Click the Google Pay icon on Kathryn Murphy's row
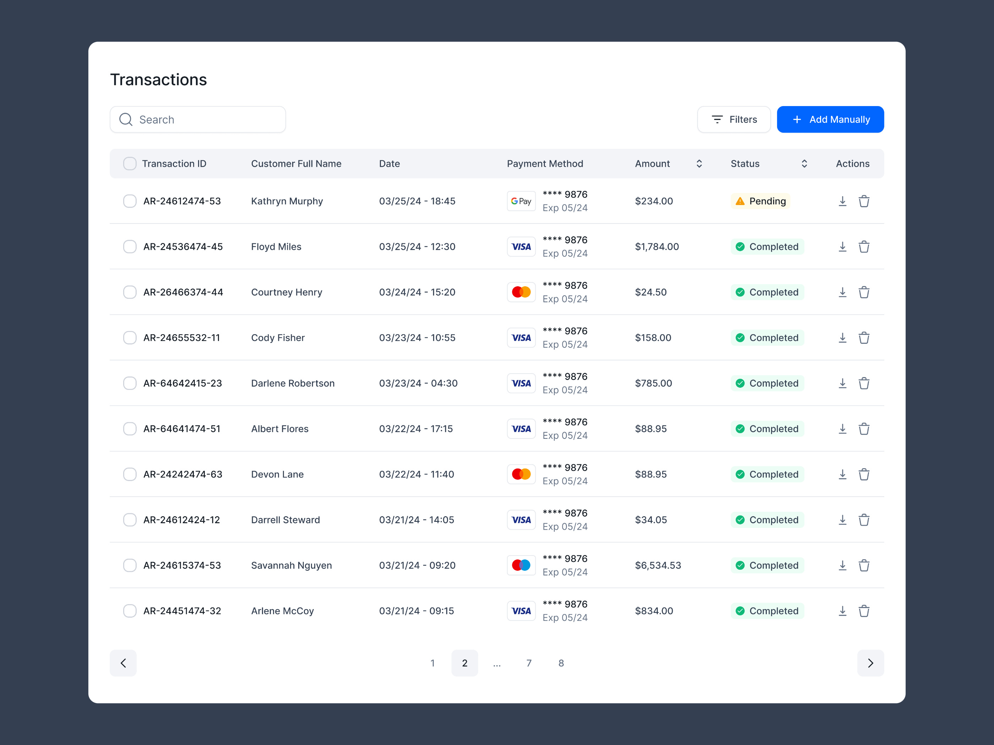The width and height of the screenshot is (994, 745). click(x=521, y=201)
